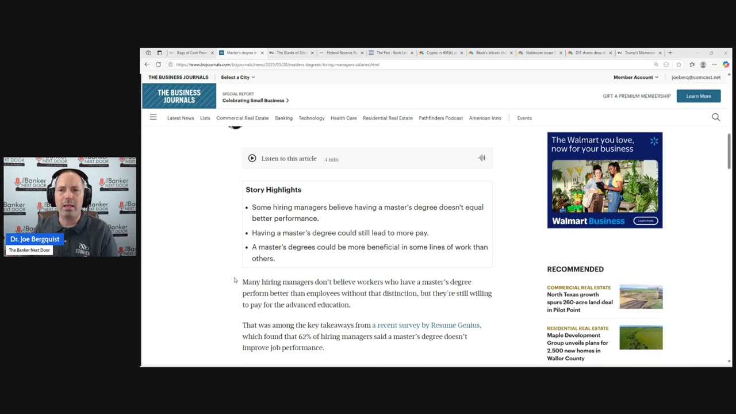Screen dimensions: 736x414
Task: Click joeberq@comcast.net account link
Action: click(x=696, y=77)
